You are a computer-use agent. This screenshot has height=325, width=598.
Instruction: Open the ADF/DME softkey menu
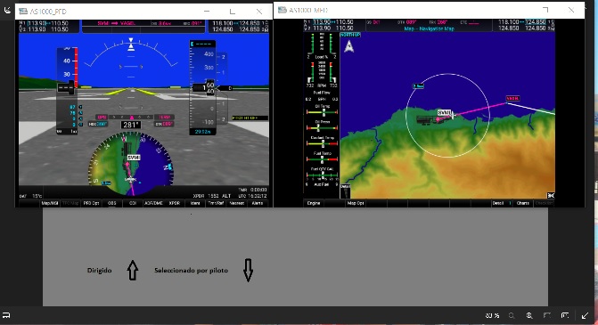coord(153,203)
